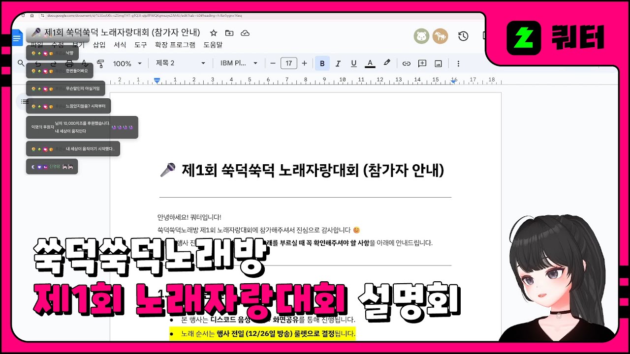This screenshot has width=630, height=354.
Task: Click the text 안녕하세요! 쿼터입니다!
Action: (x=189, y=217)
